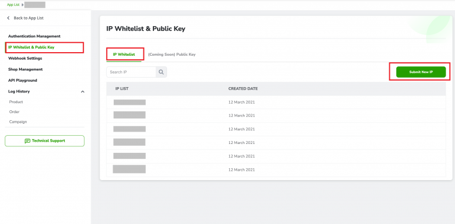The height and width of the screenshot is (224, 455).
Task: Click the back arrow beside Back to App List
Action: (8, 18)
